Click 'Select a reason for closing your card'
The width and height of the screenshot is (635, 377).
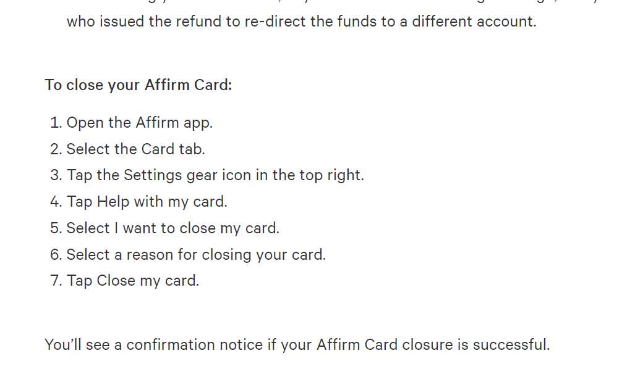[x=196, y=255]
